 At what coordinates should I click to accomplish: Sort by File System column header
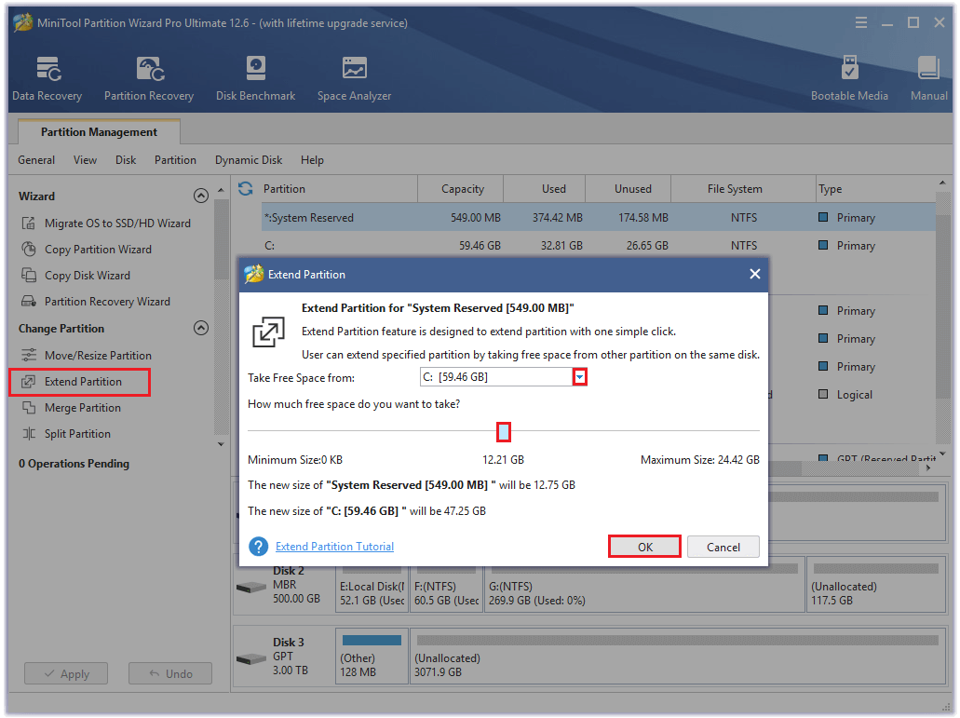[x=744, y=188]
